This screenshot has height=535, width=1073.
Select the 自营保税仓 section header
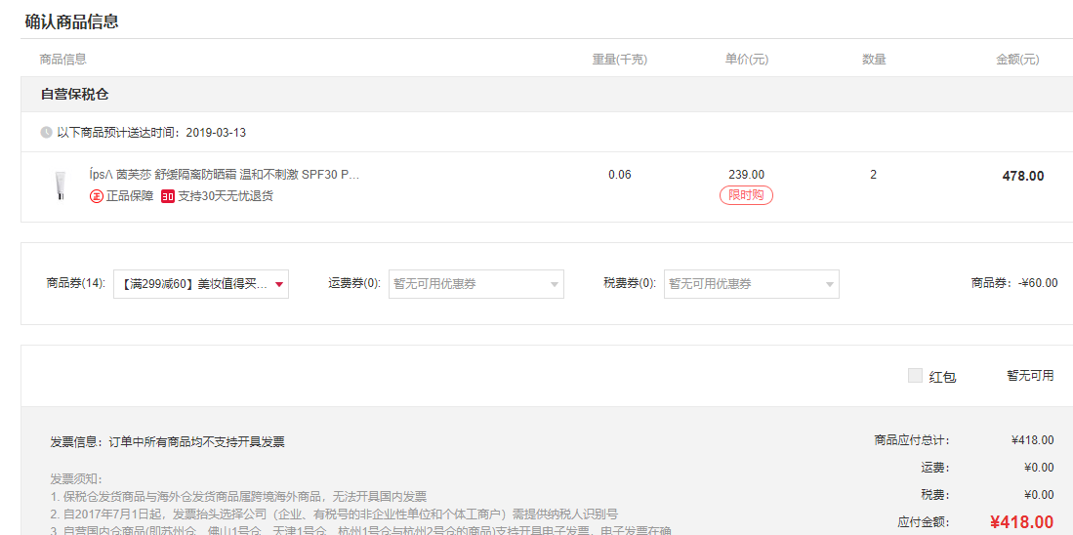pyautogui.click(x=74, y=95)
